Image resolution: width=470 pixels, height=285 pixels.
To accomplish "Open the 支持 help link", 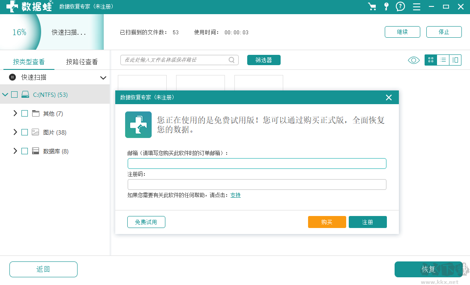I will [x=235, y=195].
